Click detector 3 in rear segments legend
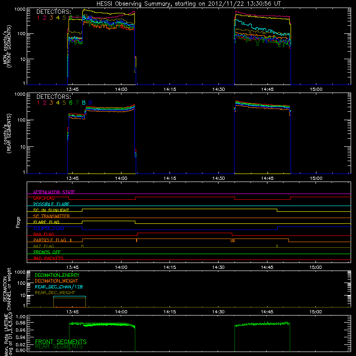 pos(51,103)
